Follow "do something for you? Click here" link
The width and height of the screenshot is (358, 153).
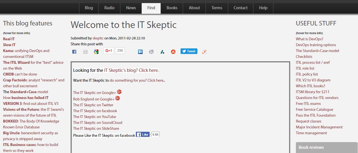137,80
